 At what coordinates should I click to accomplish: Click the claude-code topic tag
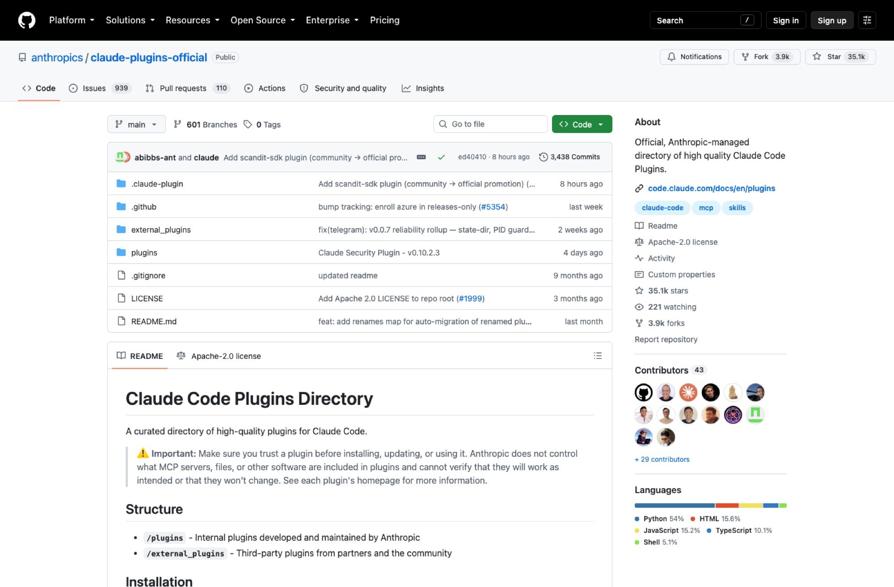click(662, 208)
